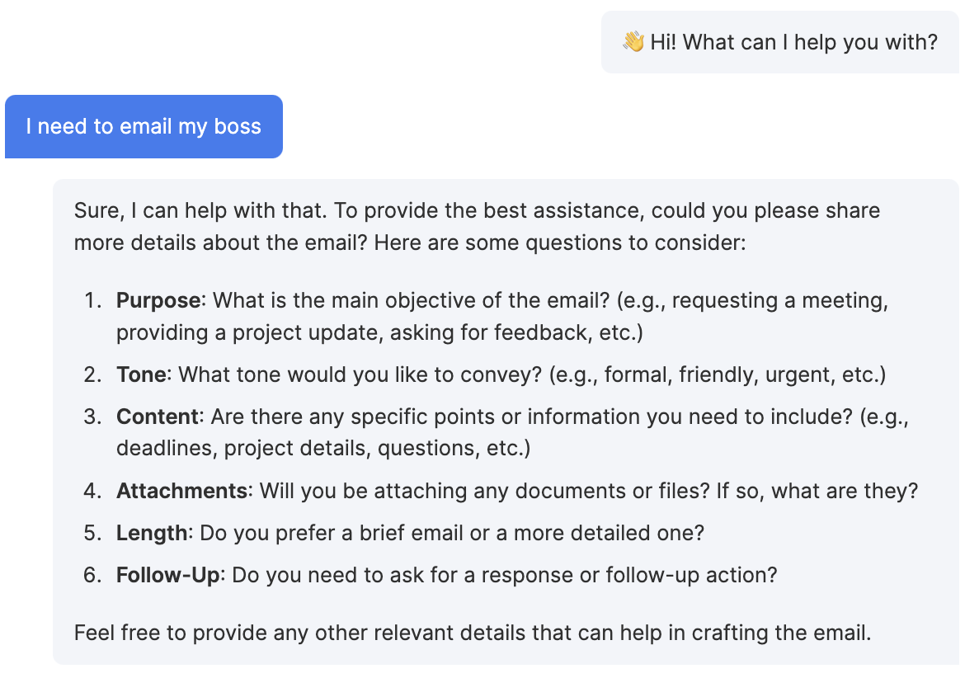This screenshot has height=678, width=965.
Task: Click the bold "Follow-Up" label
Action: pyautogui.click(x=168, y=575)
